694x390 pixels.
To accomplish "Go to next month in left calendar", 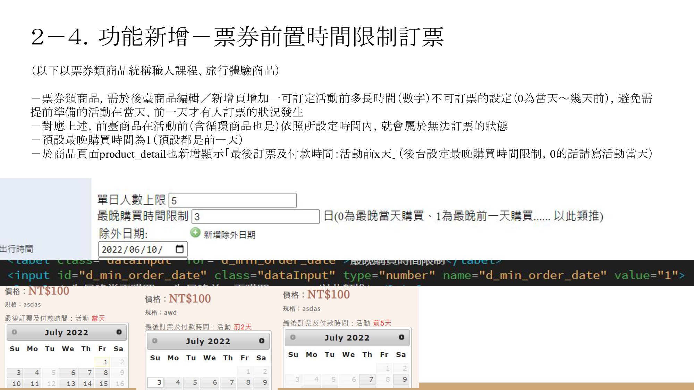I will [x=119, y=332].
